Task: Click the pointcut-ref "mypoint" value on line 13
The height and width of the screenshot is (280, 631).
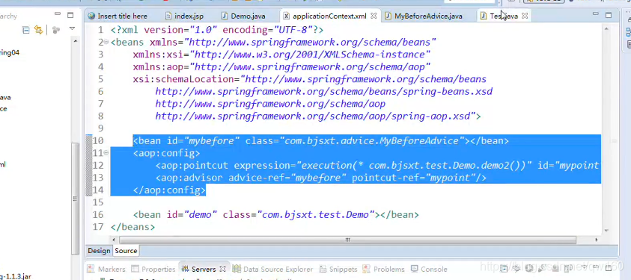Action: (451, 178)
